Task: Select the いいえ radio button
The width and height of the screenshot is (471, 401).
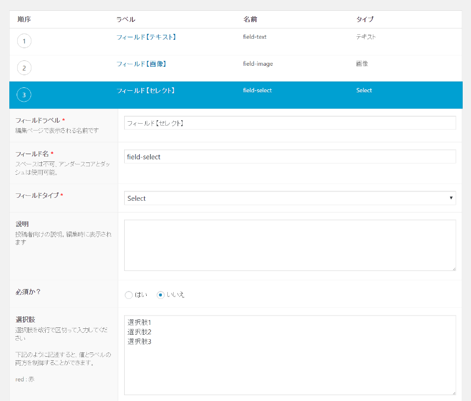Action: tap(160, 295)
